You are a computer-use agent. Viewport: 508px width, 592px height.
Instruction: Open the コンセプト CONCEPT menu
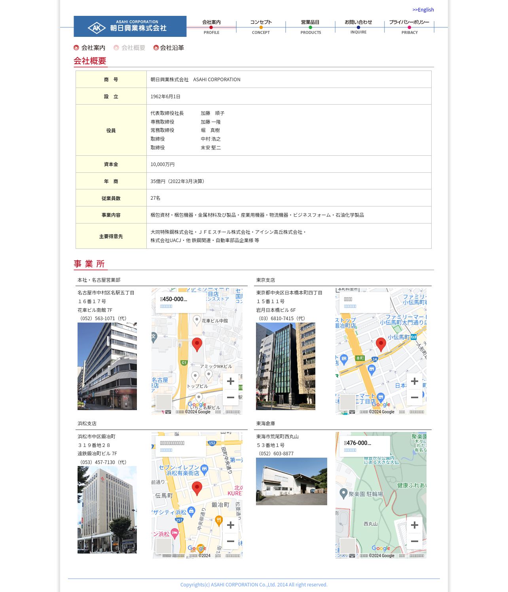261,27
